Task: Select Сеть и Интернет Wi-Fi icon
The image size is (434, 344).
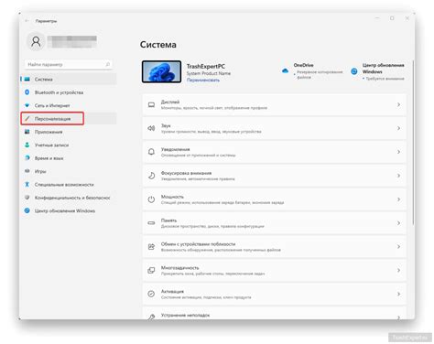Action: [27, 105]
